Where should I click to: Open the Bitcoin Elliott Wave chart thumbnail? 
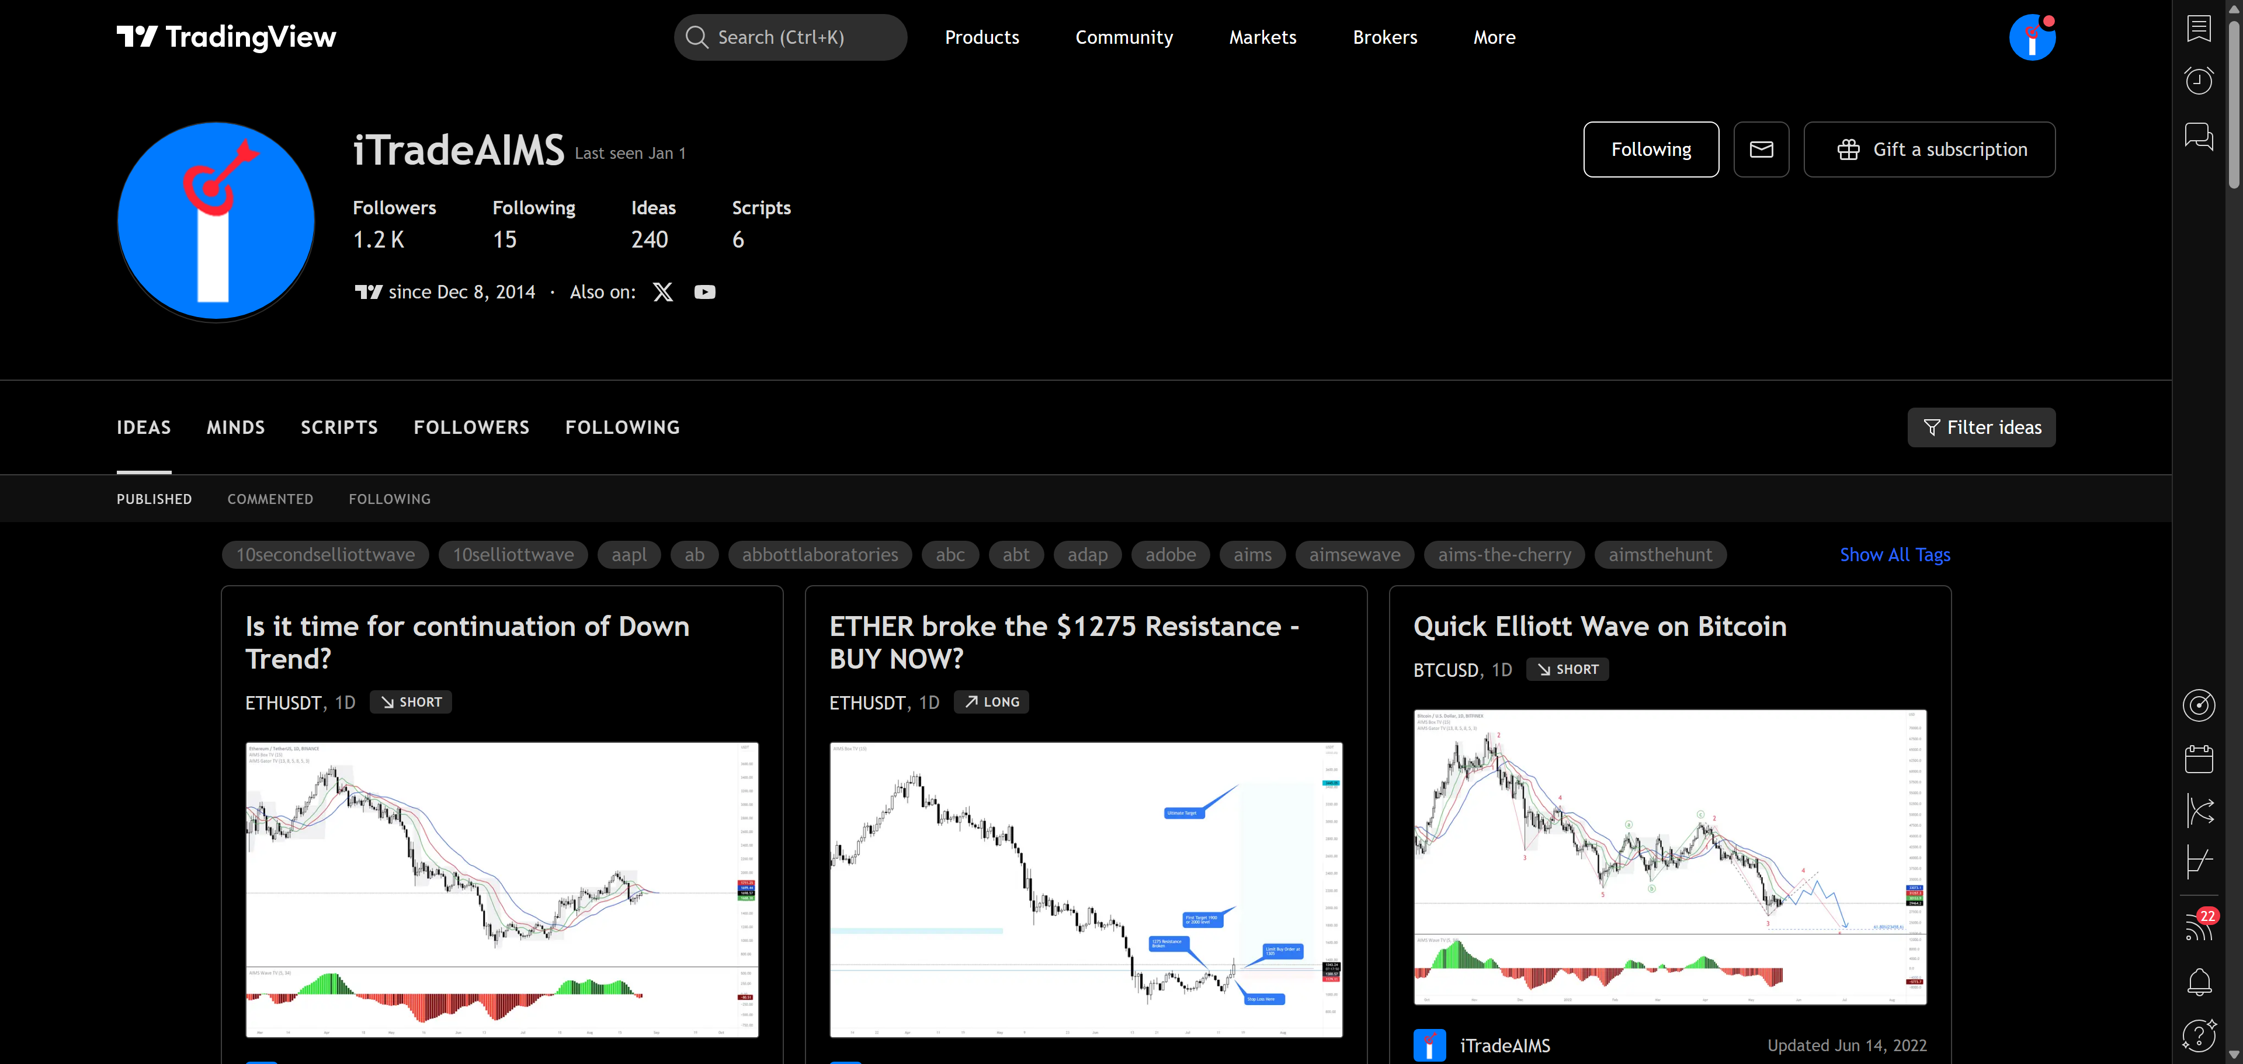click(x=1669, y=857)
